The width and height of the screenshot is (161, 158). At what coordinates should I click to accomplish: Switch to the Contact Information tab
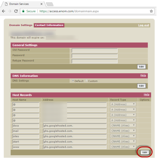(x=49, y=25)
